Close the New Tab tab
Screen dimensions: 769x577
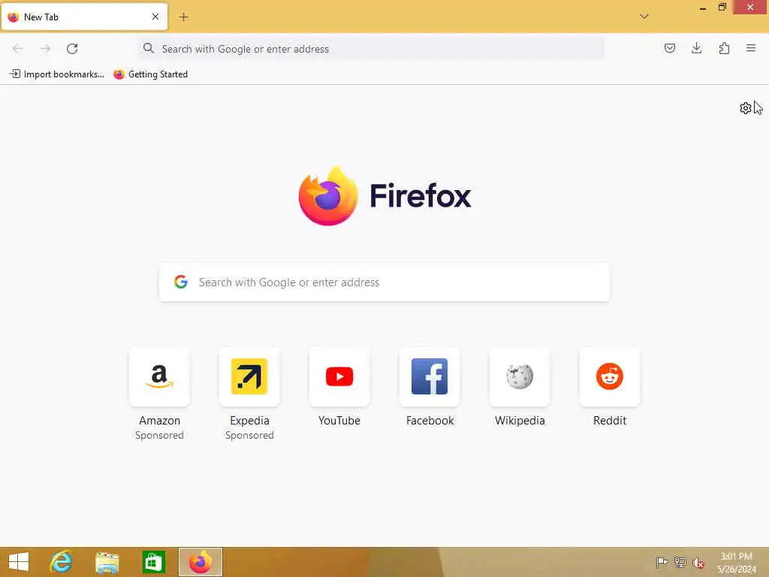[155, 17]
